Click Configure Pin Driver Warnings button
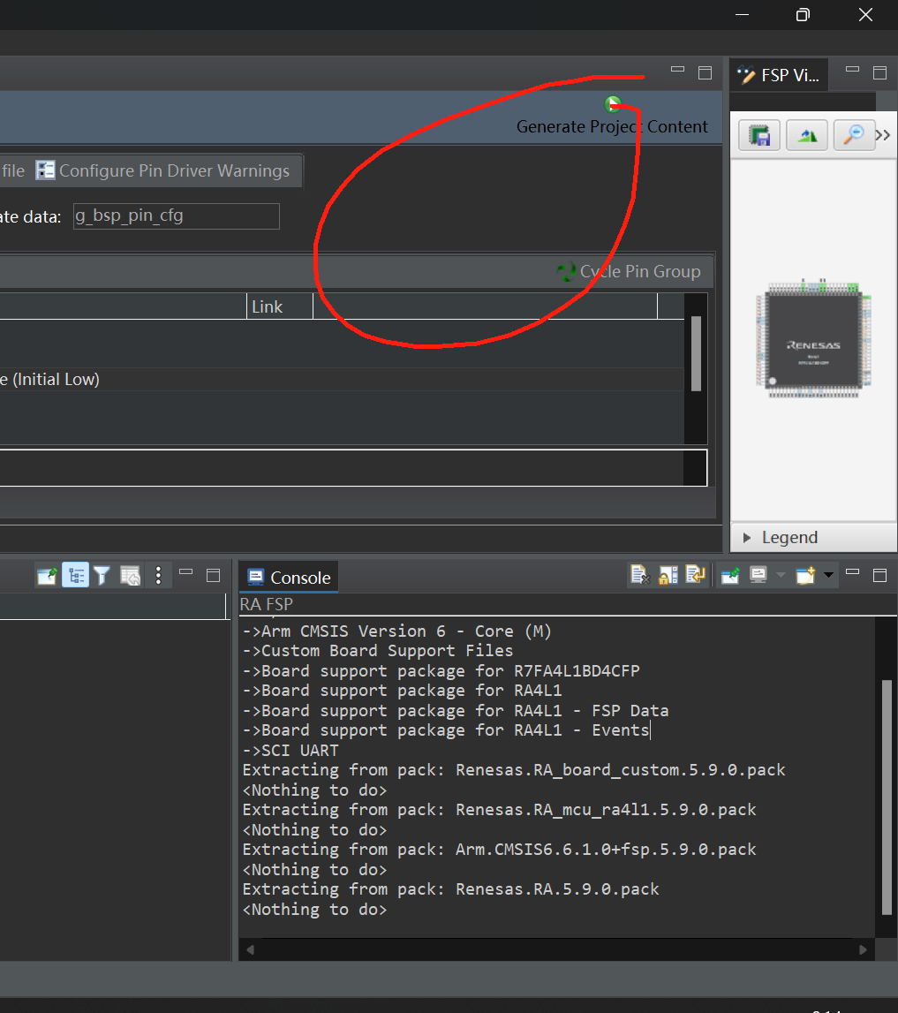This screenshot has height=1013, width=898. click(162, 170)
